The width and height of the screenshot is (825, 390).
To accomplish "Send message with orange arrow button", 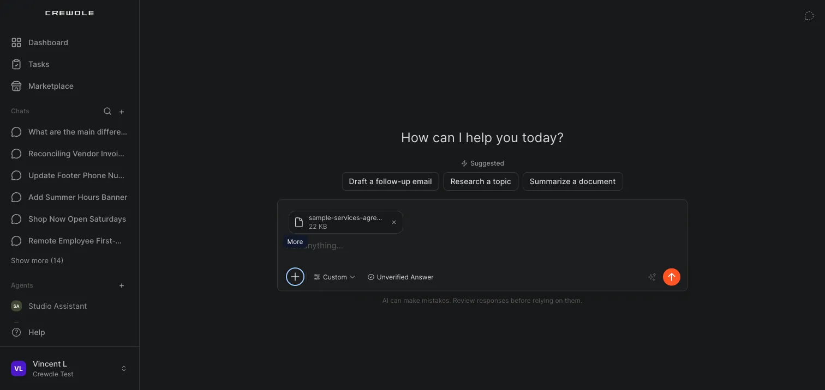I will point(672,277).
